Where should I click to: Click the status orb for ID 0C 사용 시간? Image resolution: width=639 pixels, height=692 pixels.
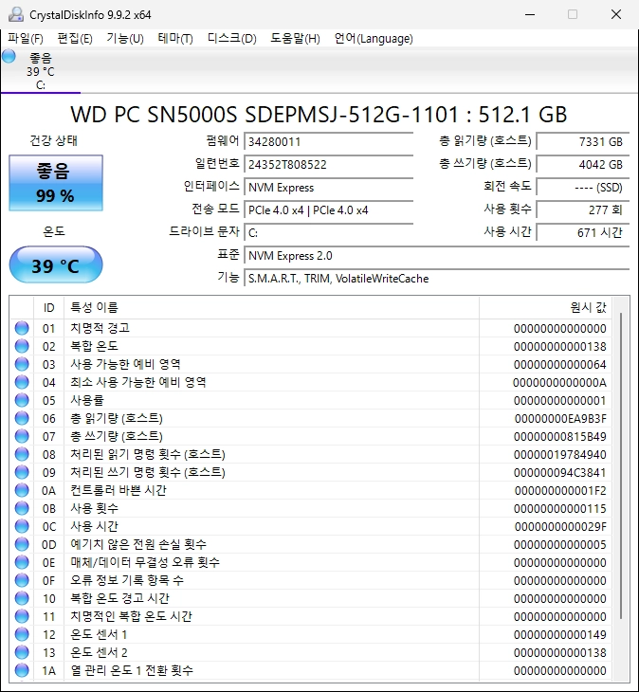click(x=22, y=526)
